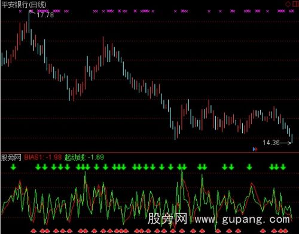Image resolution: width=299 pixels, height=234 pixels.
Task: Select the 17.78 high price label
Action: click(x=45, y=15)
